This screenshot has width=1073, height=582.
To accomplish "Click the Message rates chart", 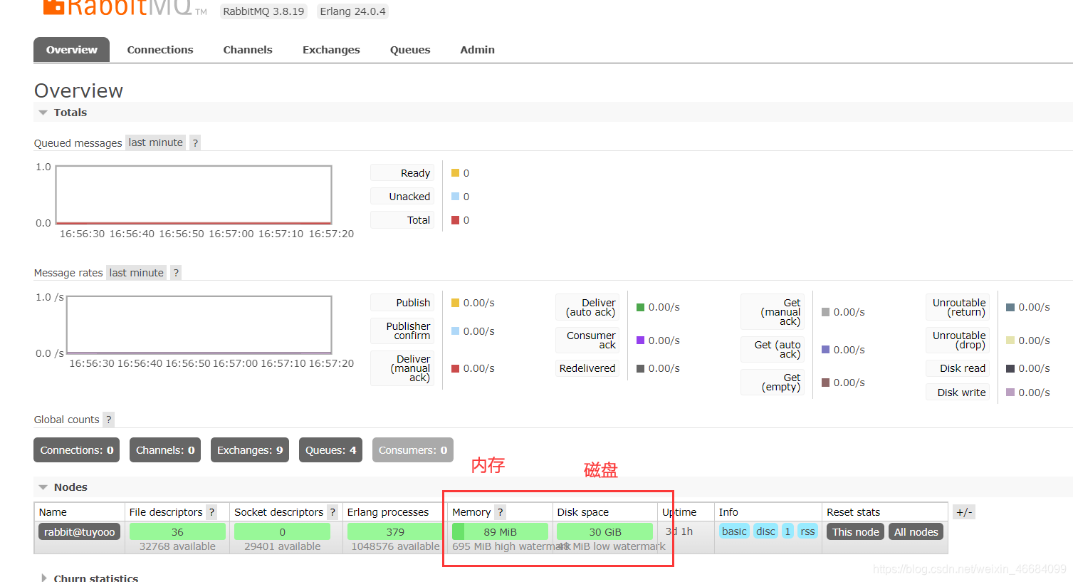I will [199, 326].
